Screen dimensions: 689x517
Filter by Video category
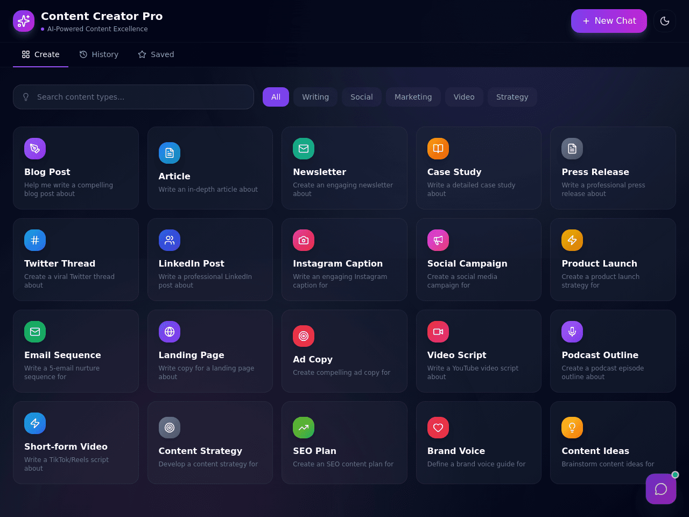(464, 97)
